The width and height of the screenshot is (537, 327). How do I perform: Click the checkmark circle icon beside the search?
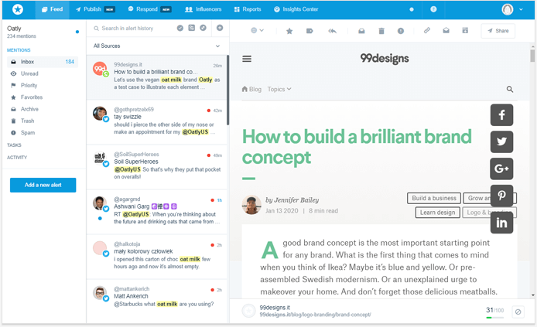pyautogui.click(x=180, y=28)
